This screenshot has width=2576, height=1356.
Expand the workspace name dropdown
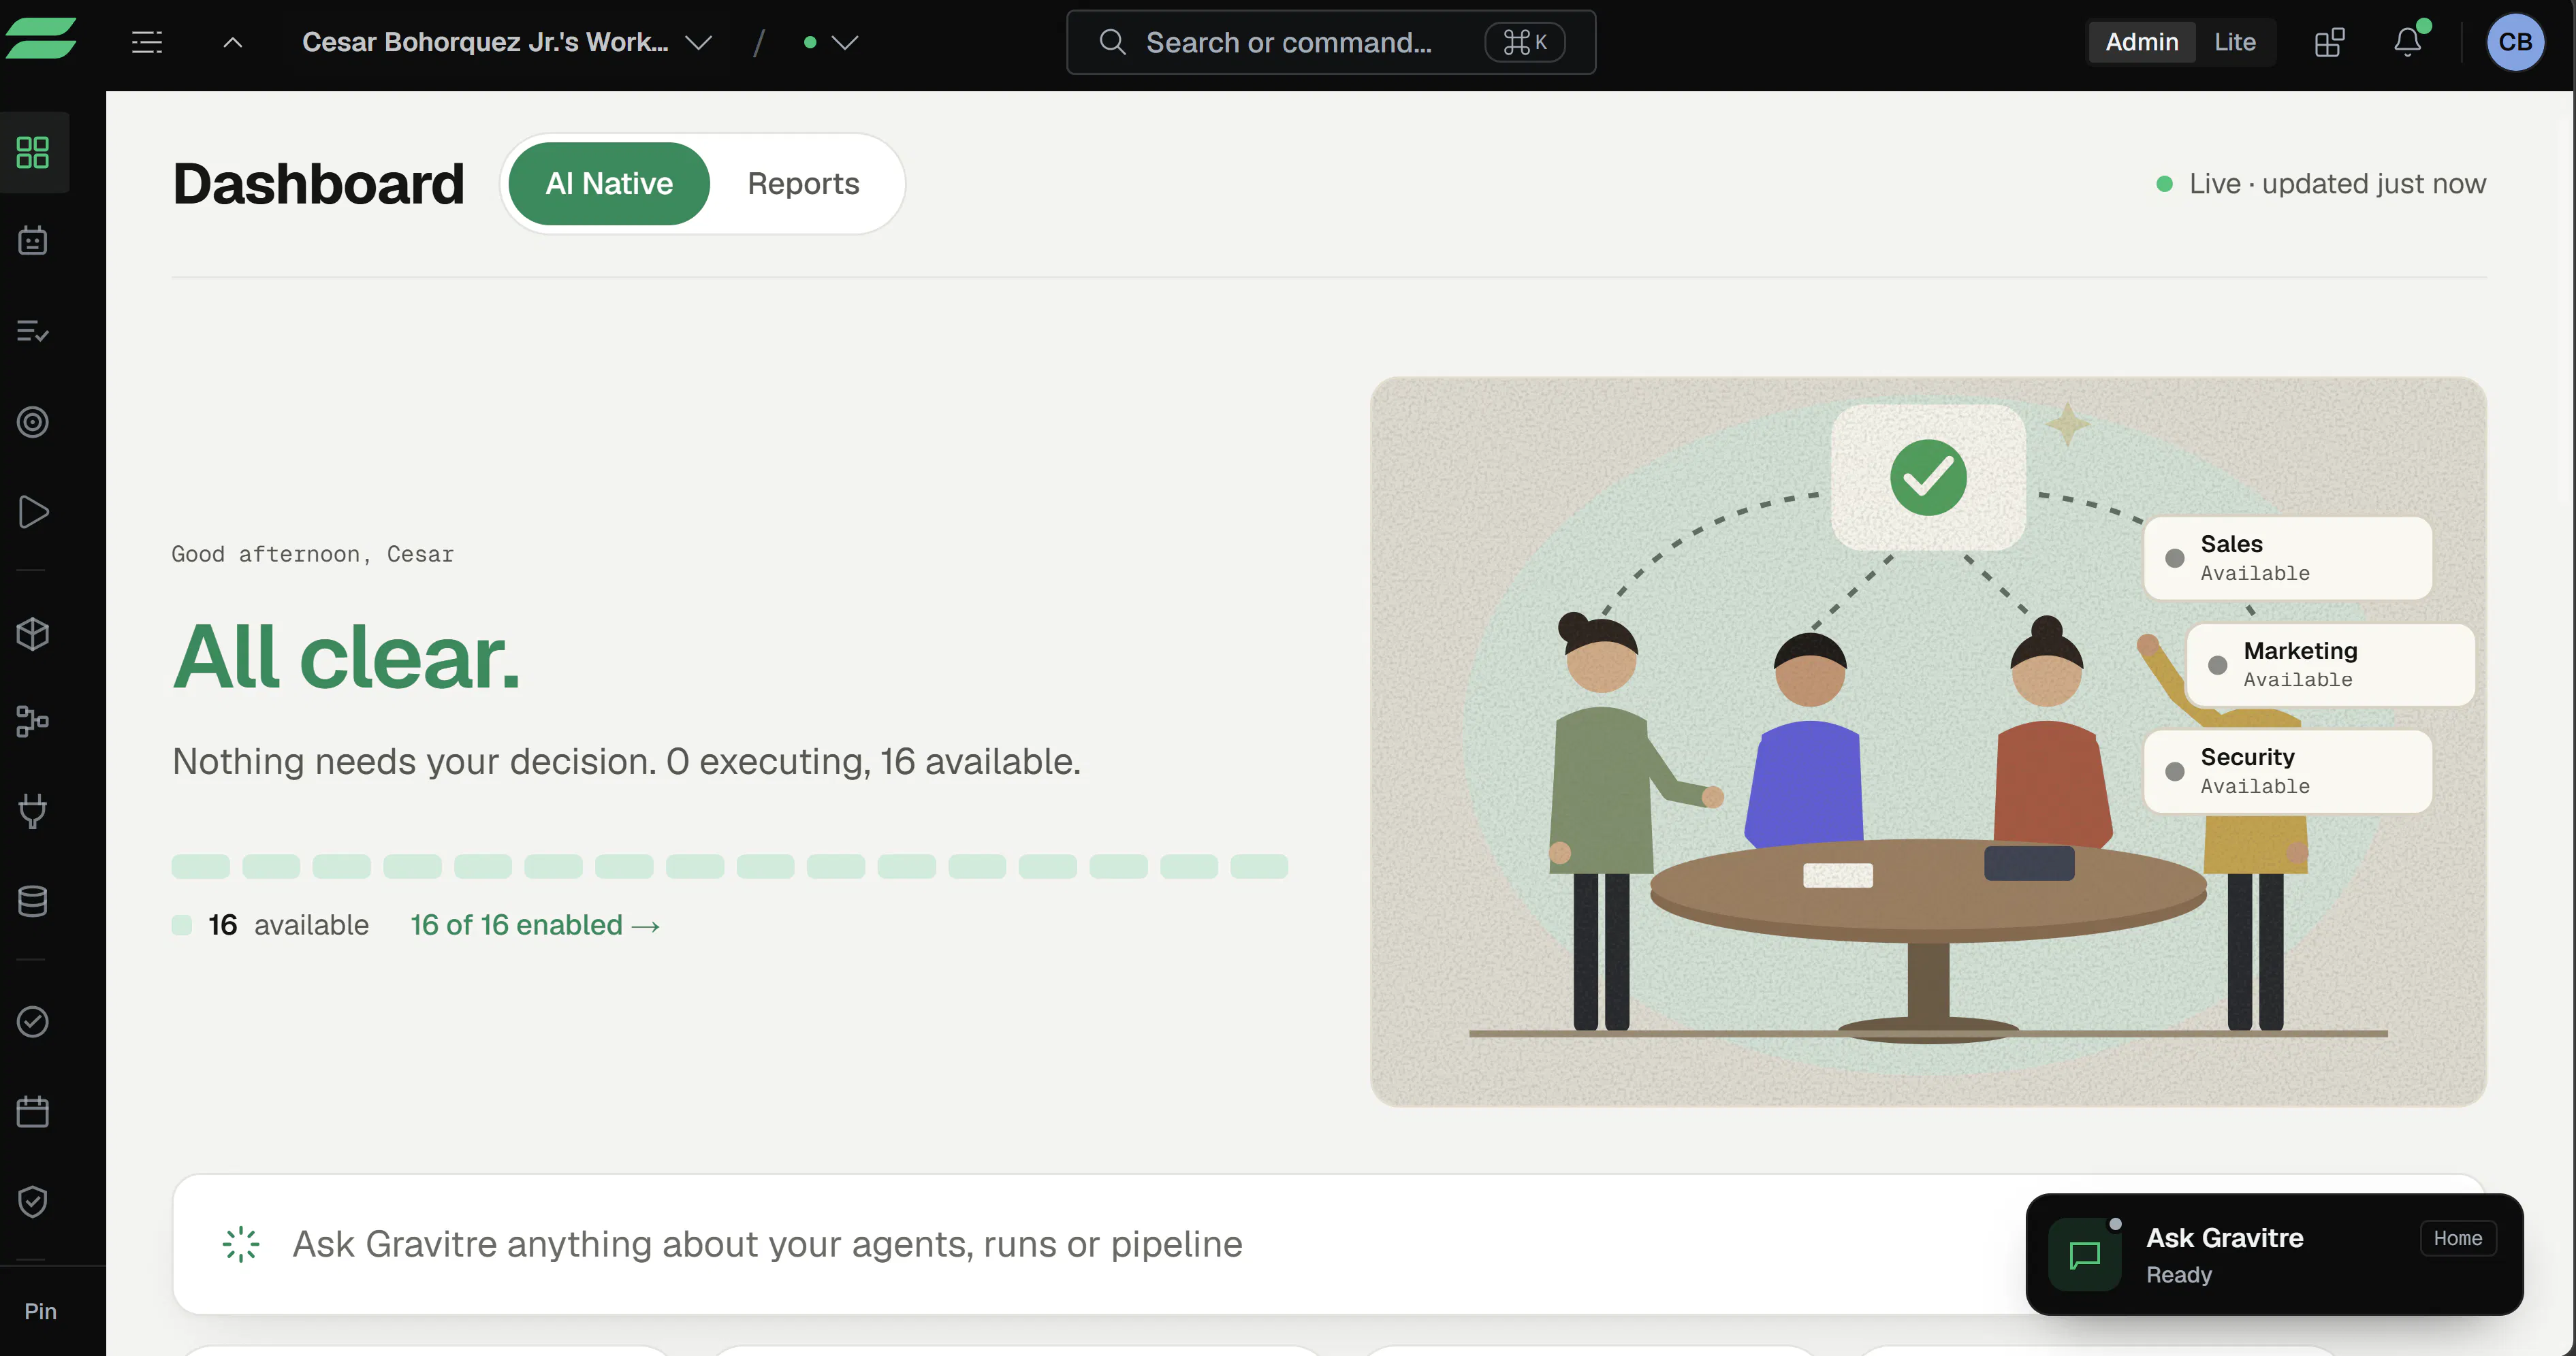pyautogui.click(x=507, y=42)
